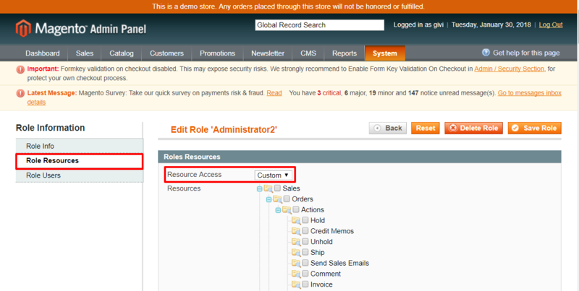
Task: Collapse the Orders tree node
Action: pyautogui.click(x=269, y=199)
